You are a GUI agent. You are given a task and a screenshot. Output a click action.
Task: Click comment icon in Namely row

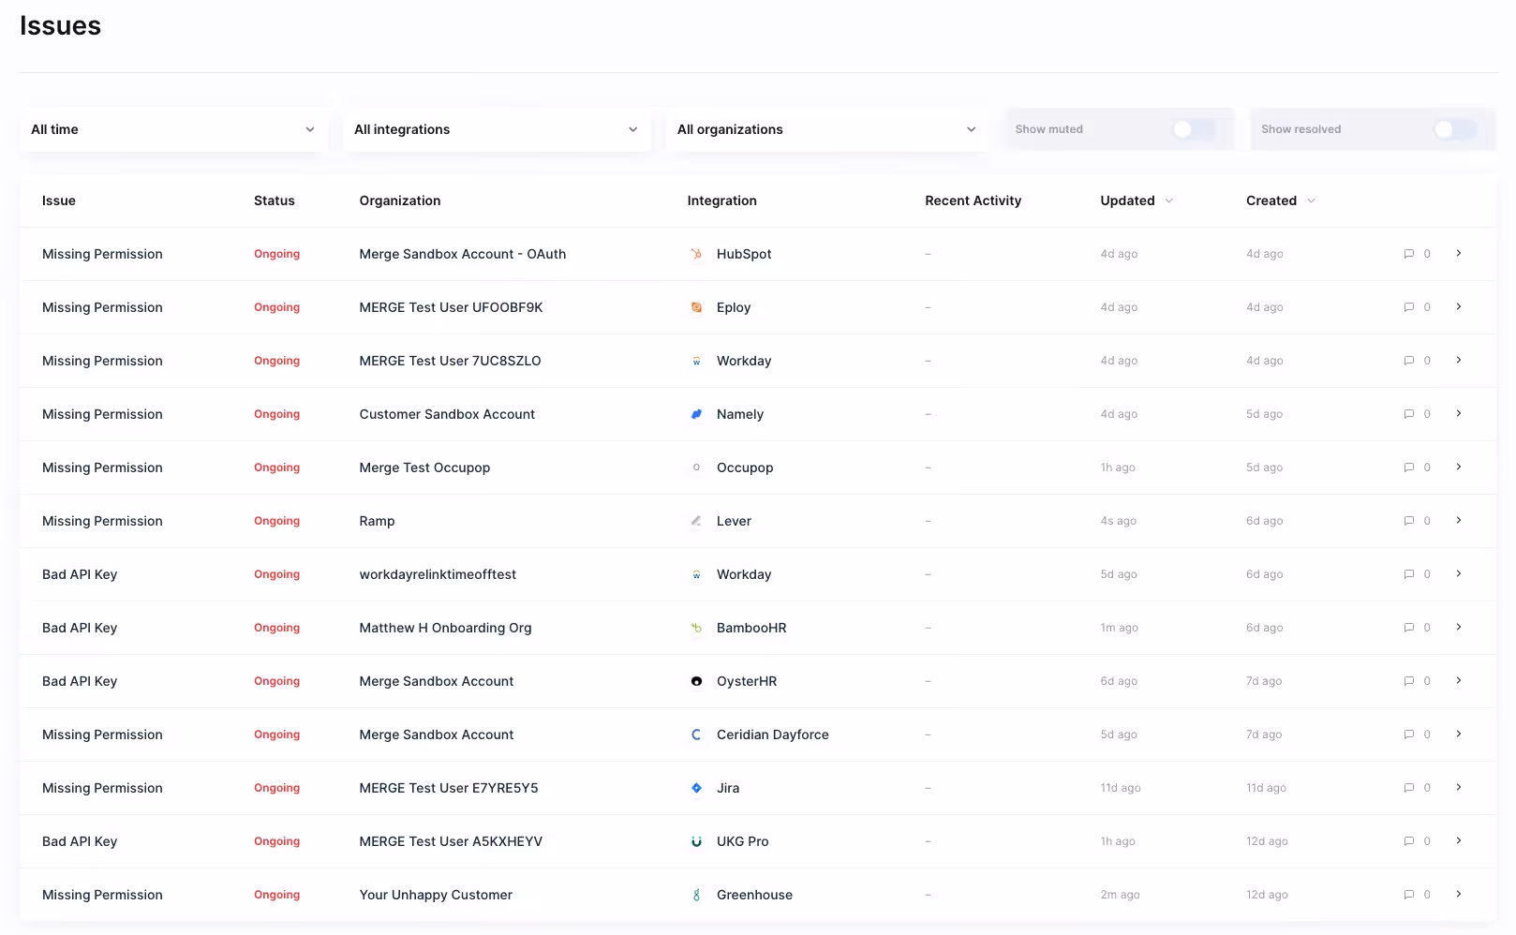[x=1408, y=414]
